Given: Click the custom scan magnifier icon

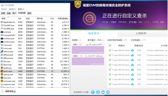Looking at the screenshot, I should point(89,18).
